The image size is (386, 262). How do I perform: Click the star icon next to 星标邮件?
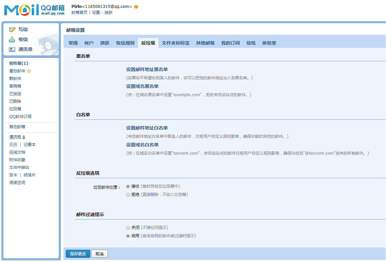[29, 71]
